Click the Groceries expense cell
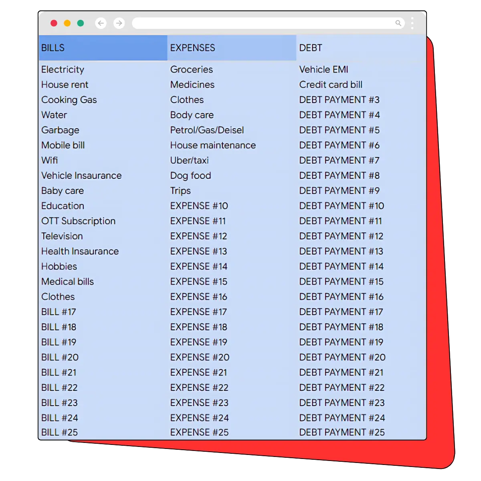 (x=191, y=69)
